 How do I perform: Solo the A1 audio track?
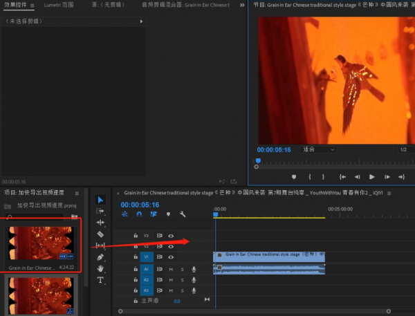tap(182, 270)
